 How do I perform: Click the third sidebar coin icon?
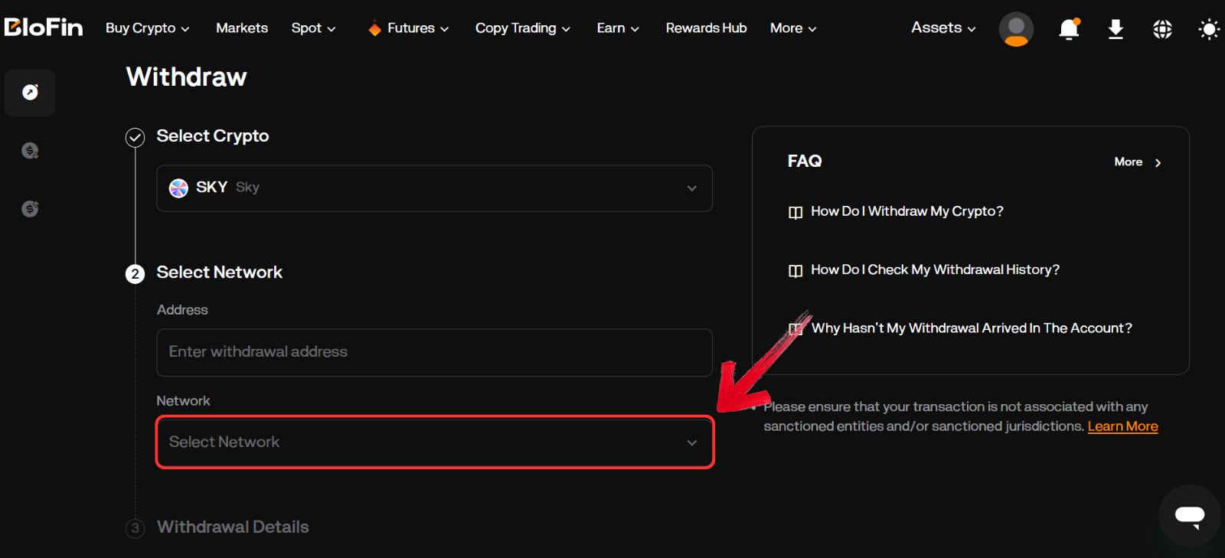(30, 208)
